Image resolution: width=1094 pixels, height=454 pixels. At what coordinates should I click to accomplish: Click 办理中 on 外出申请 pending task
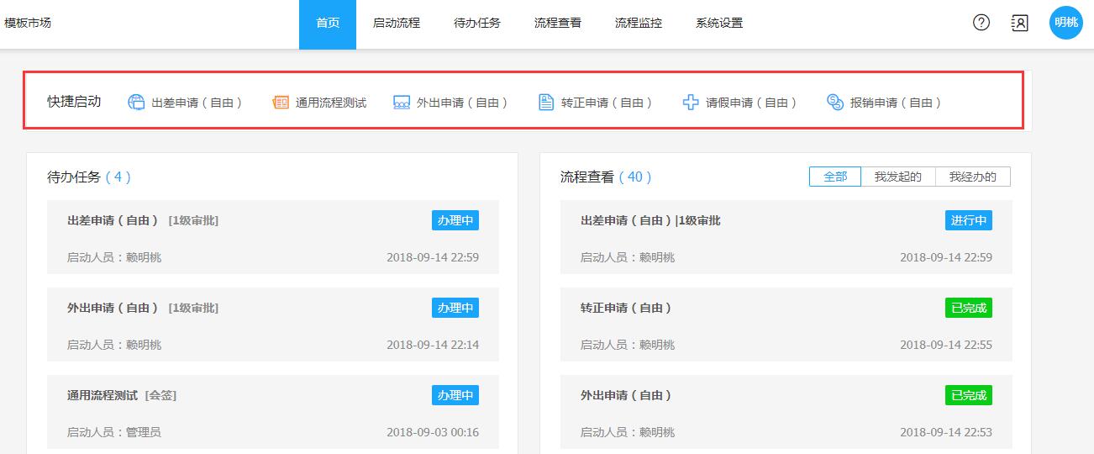point(455,308)
